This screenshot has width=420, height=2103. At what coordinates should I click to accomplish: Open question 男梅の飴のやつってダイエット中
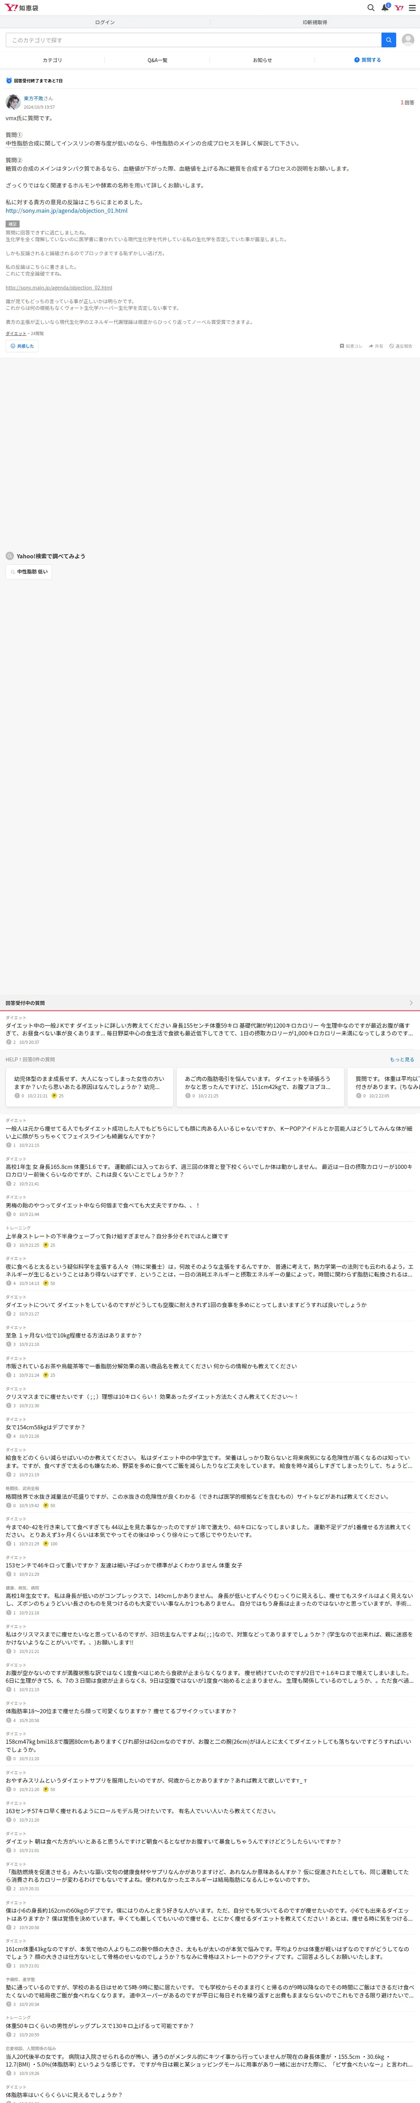103,1205
